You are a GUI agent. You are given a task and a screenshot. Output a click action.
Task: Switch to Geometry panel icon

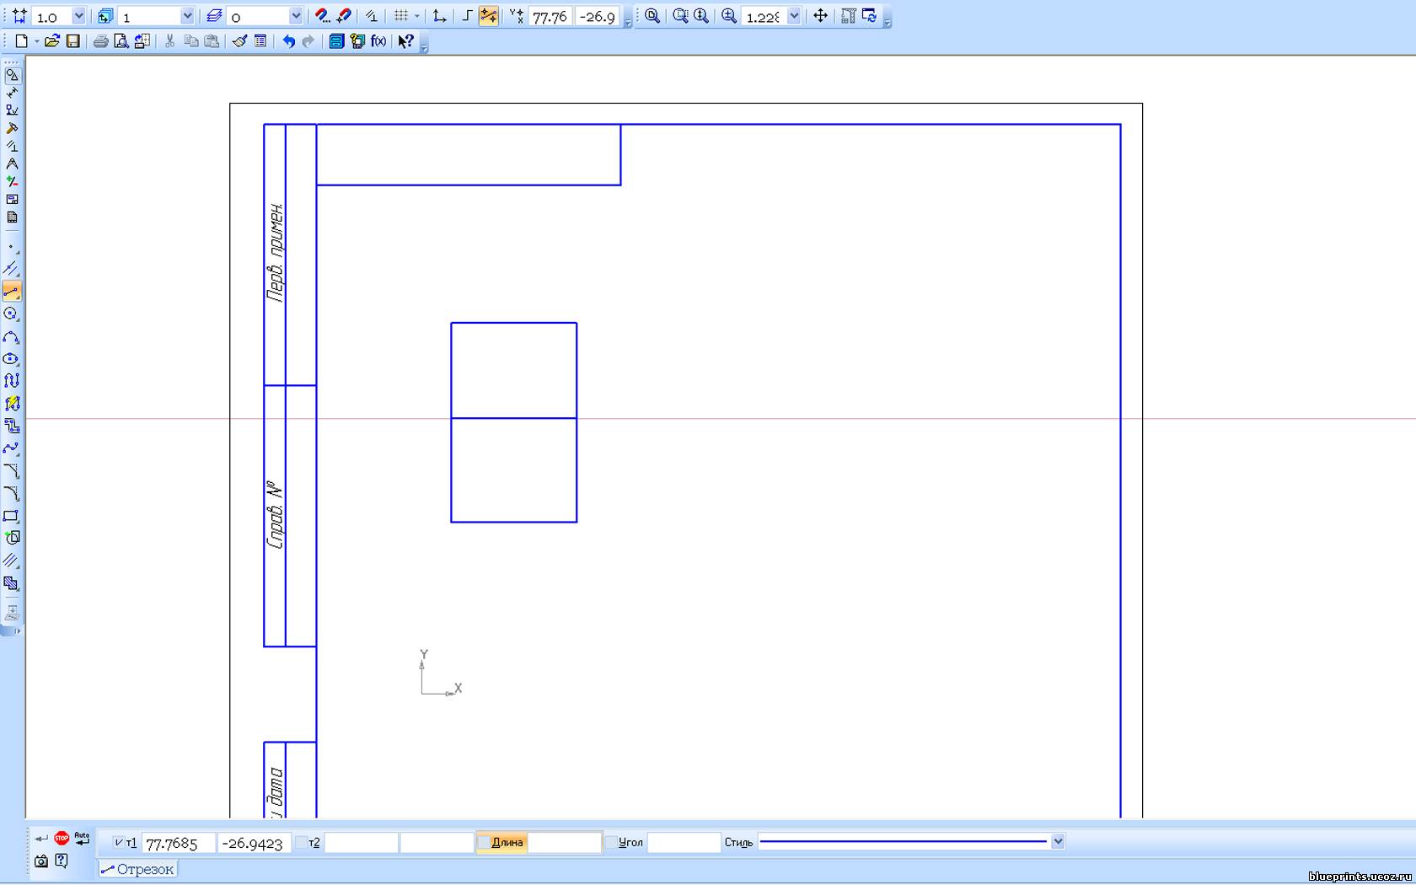12,74
